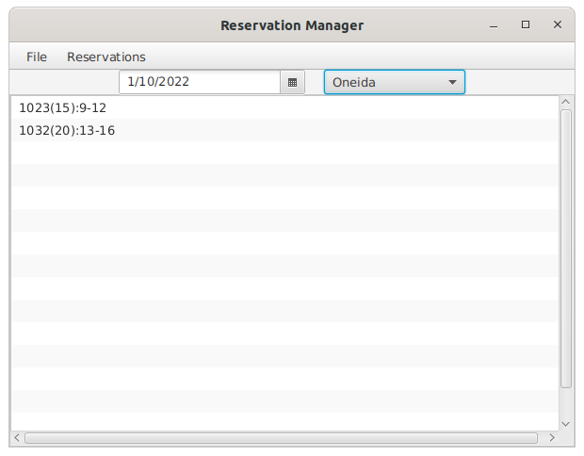Click empty toolbar area left of date field

click(64, 82)
